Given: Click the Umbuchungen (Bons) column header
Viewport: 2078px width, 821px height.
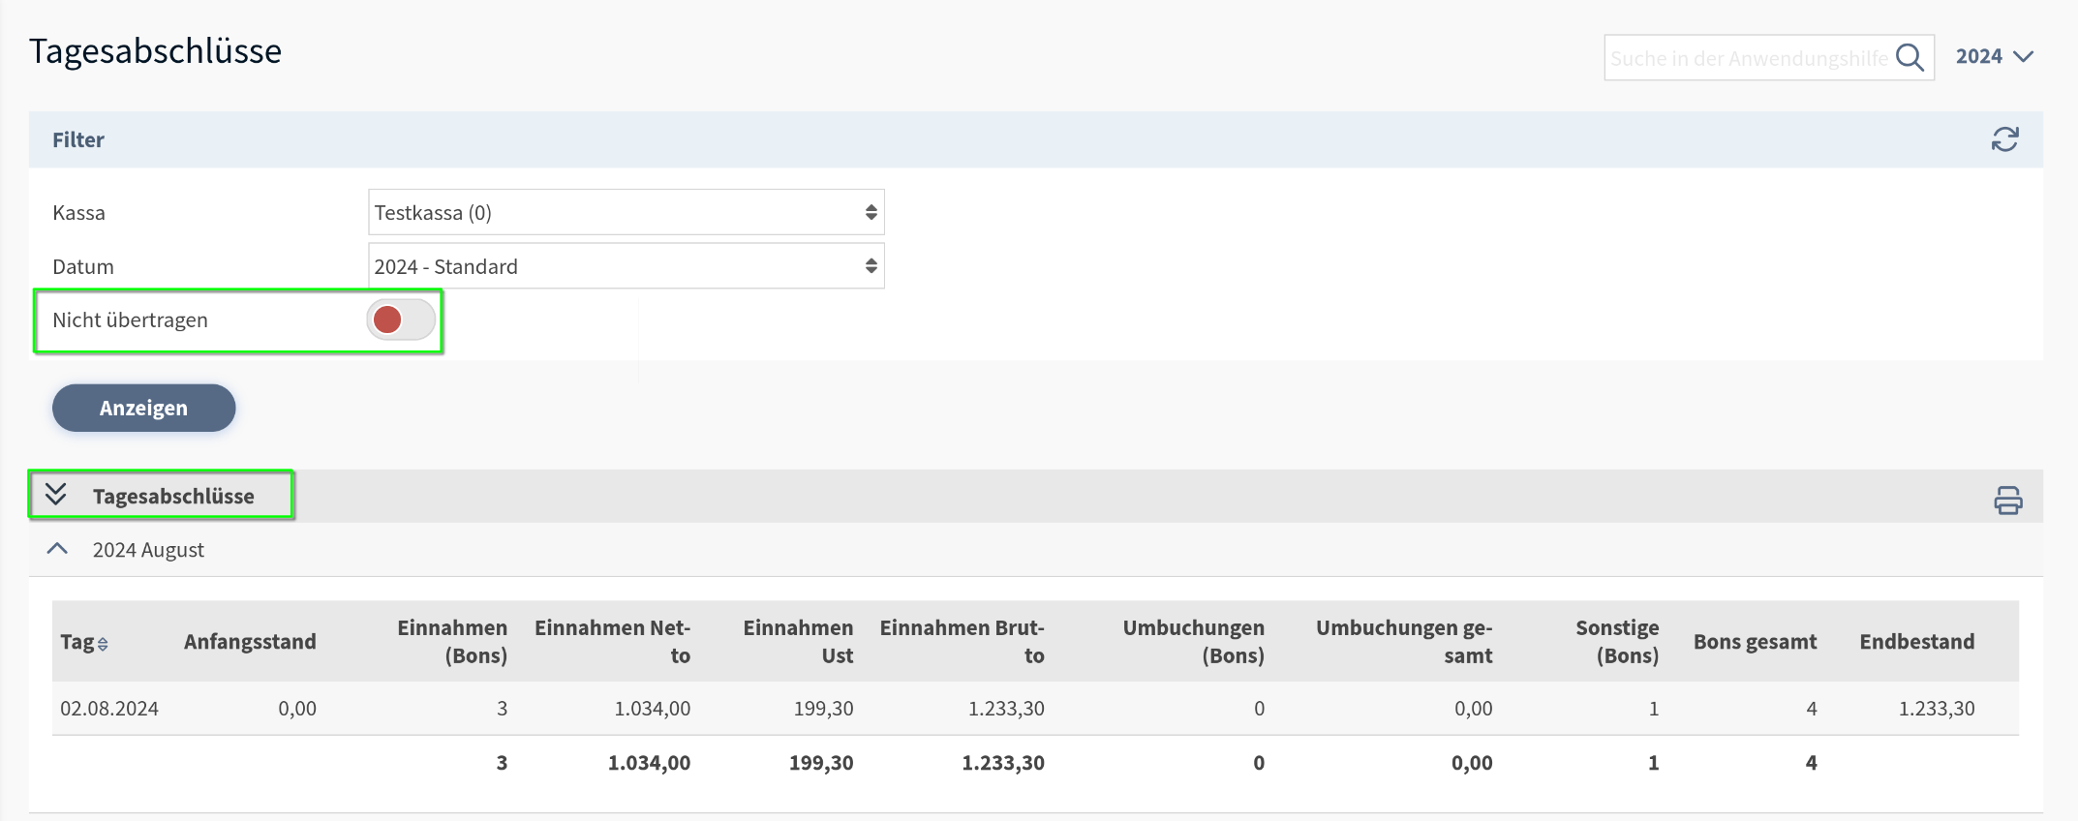Looking at the screenshot, I should (1193, 642).
